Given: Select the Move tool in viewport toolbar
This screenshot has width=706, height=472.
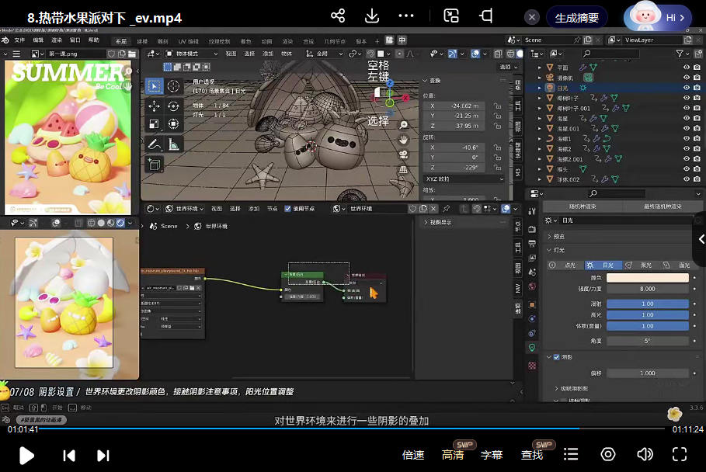Looking at the screenshot, I should coord(154,106).
